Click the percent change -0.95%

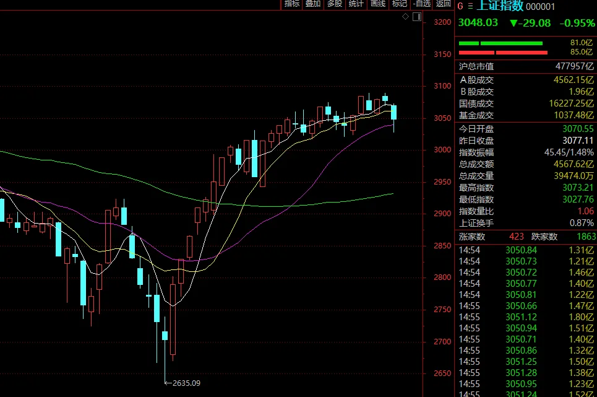point(577,24)
